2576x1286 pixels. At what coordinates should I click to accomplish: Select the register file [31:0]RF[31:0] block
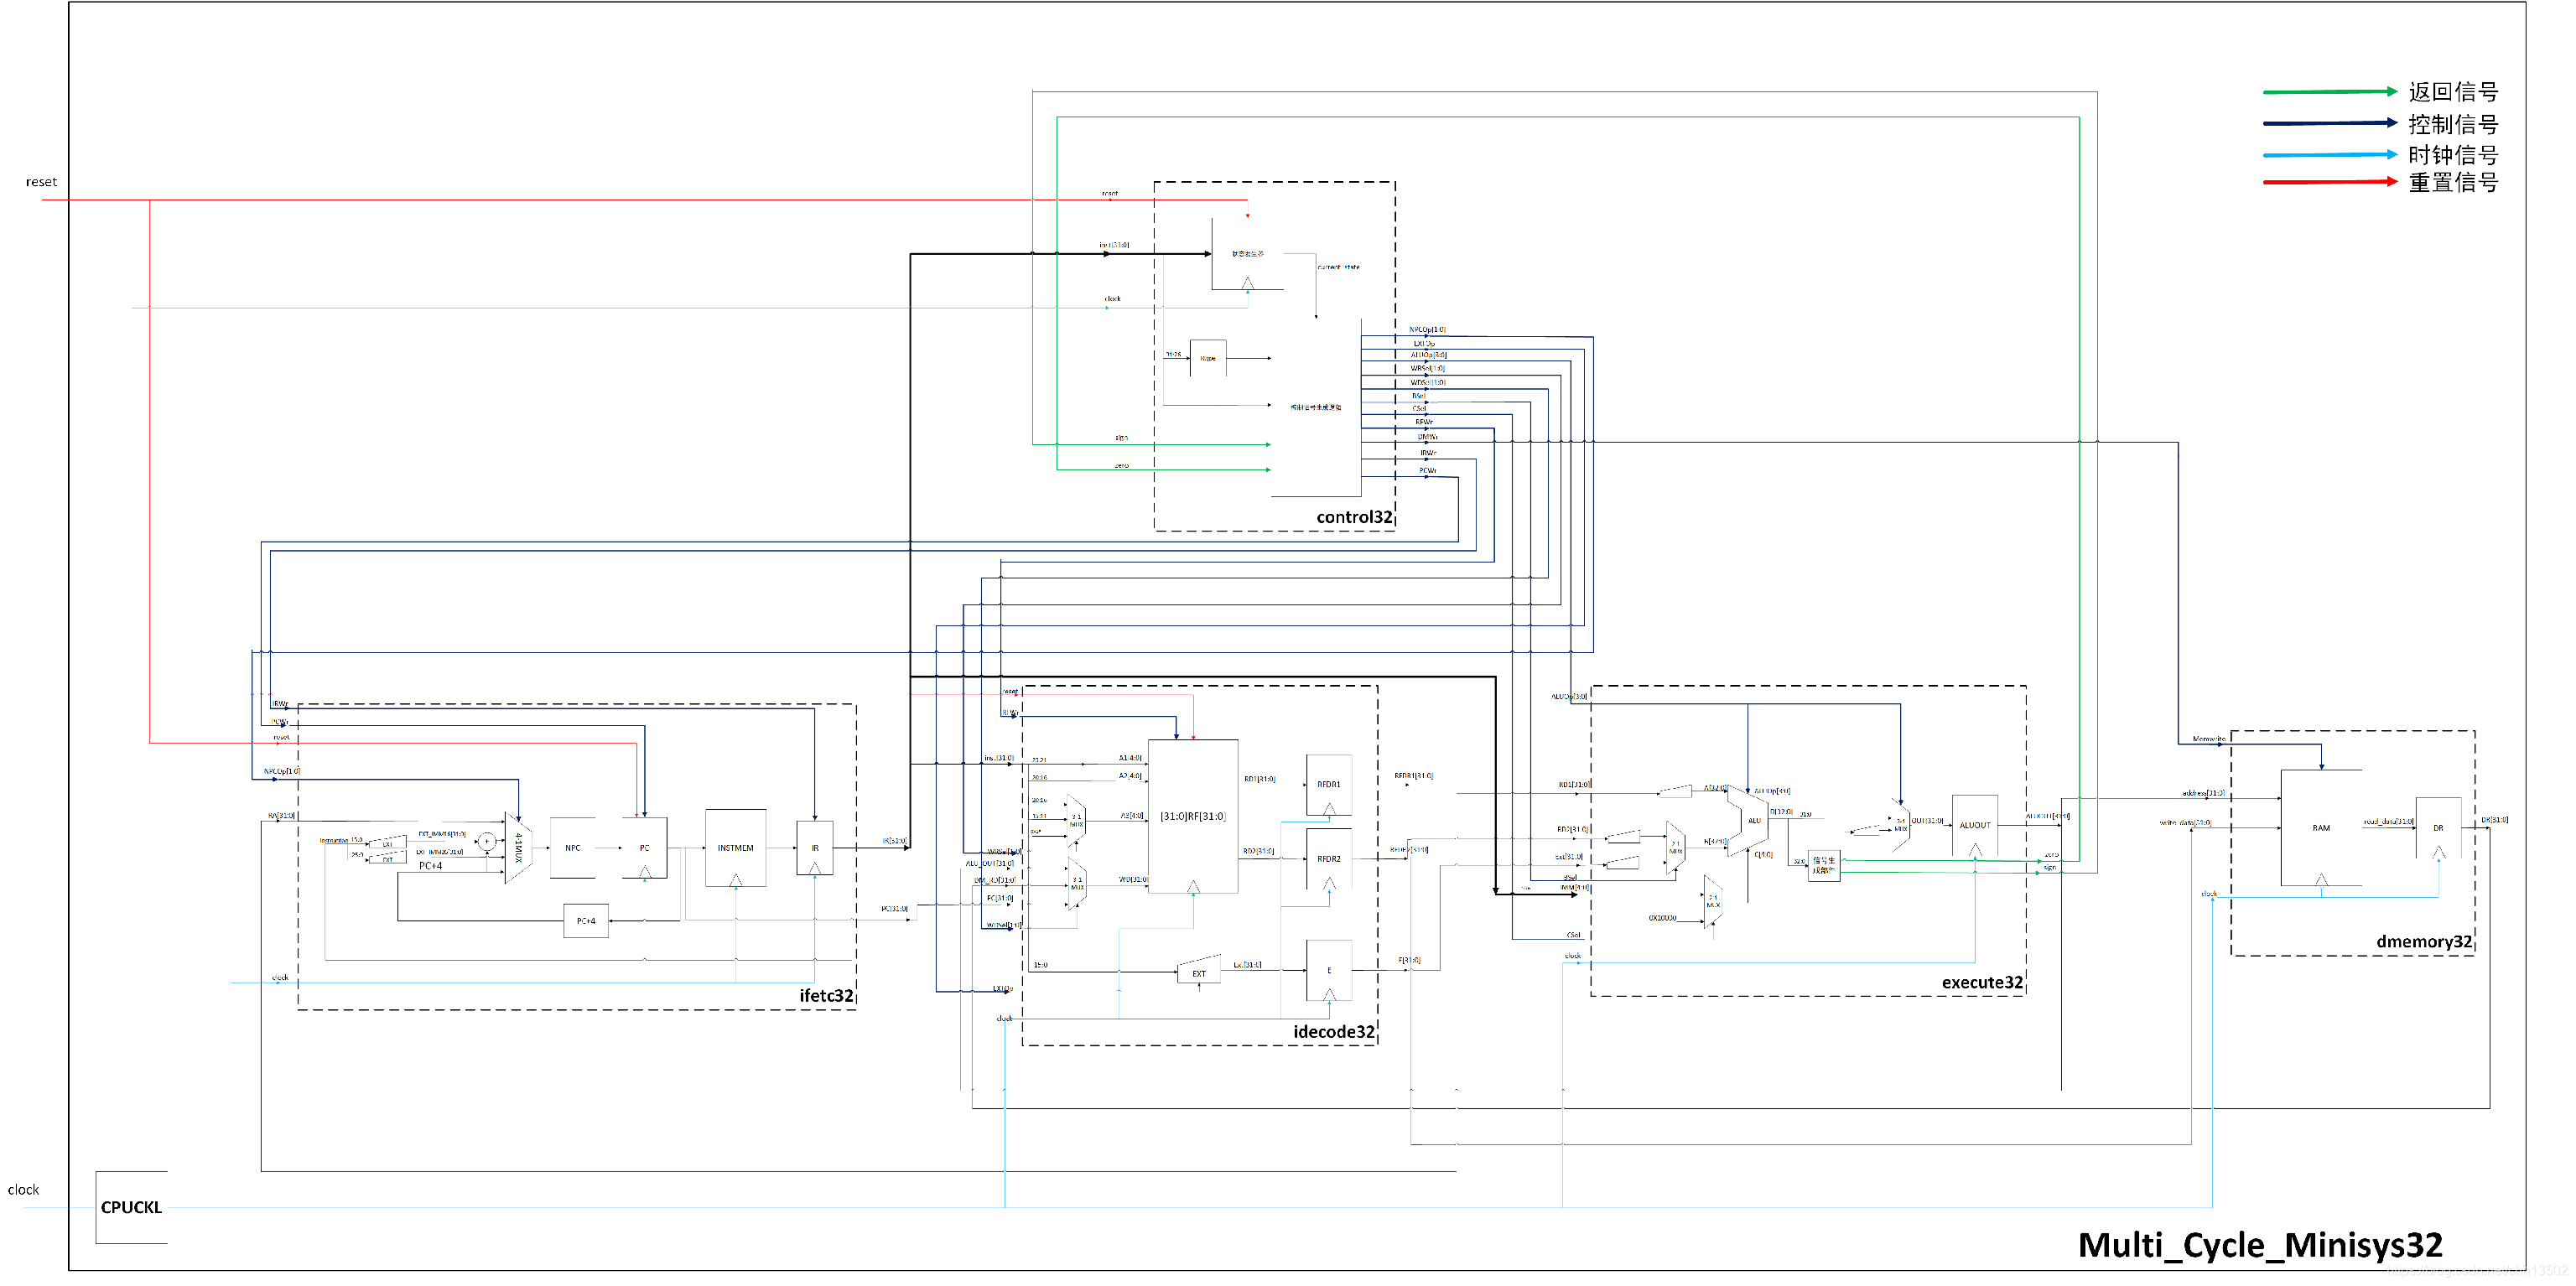click(1192, 816)
